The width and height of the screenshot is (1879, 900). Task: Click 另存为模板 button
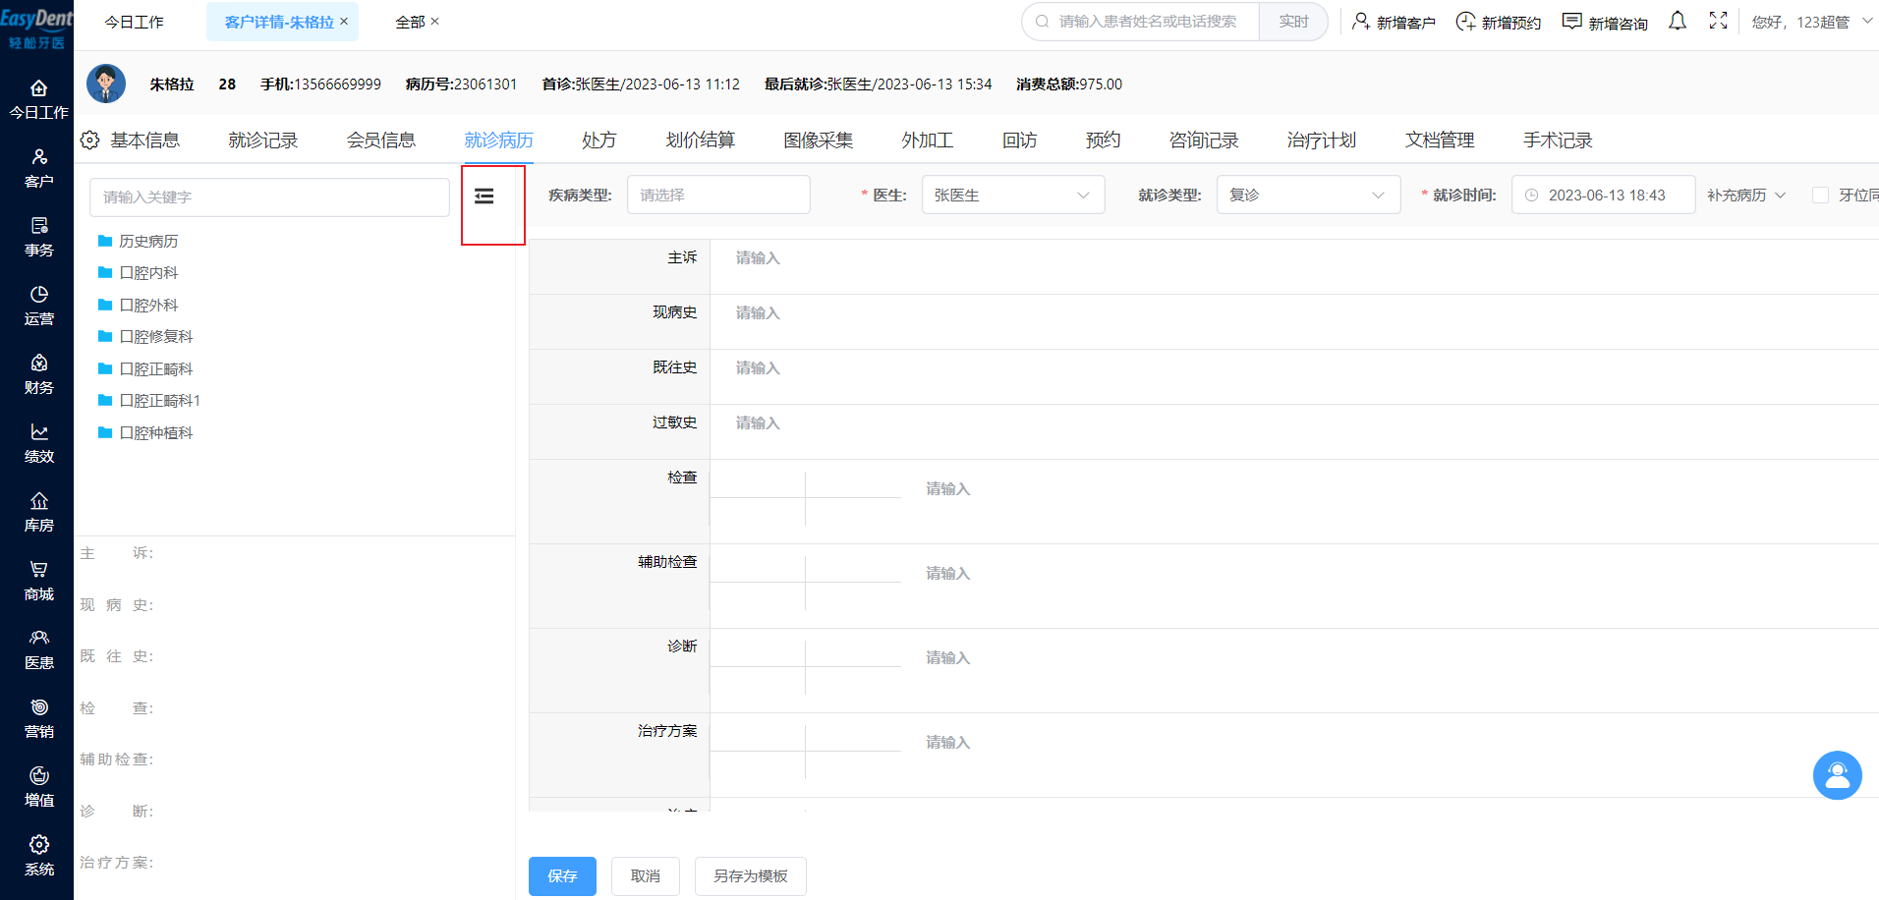tap(751, 876)
